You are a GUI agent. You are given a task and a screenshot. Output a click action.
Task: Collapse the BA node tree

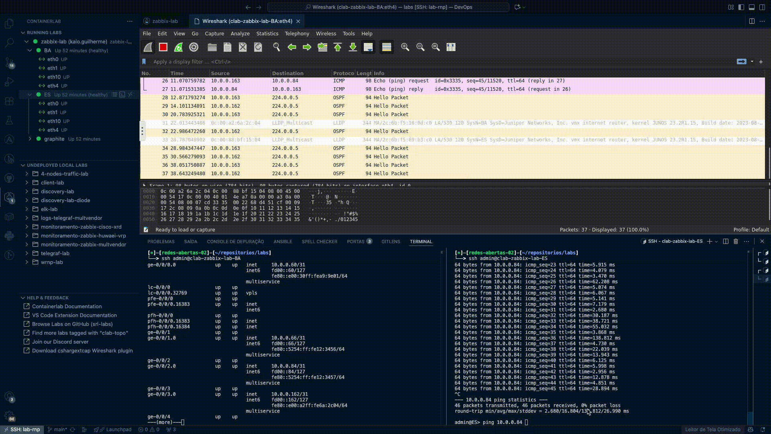tap(30, 51)
